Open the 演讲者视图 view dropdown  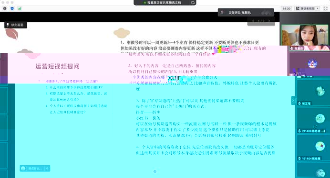(x=307, y=9)
